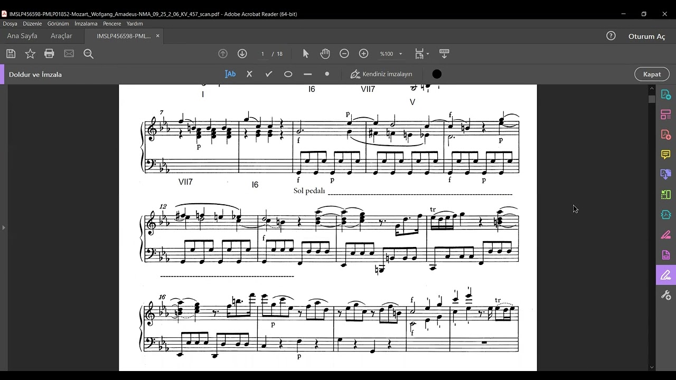Open the help question mark icon

[x=611, y=36]
